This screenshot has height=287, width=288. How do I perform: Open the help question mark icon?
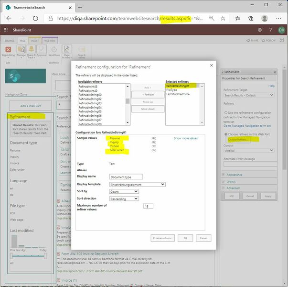(x=270, y=29)
